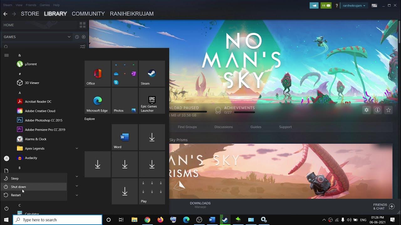Image resolution: width=401 pixels, height=225 pixels.
Task: Open the Guides link
Action: tap(256, 127)
